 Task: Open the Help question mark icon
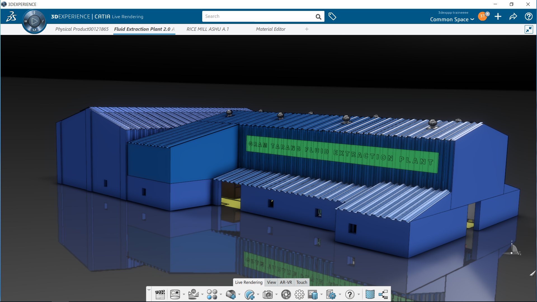(x=529, y=16)
